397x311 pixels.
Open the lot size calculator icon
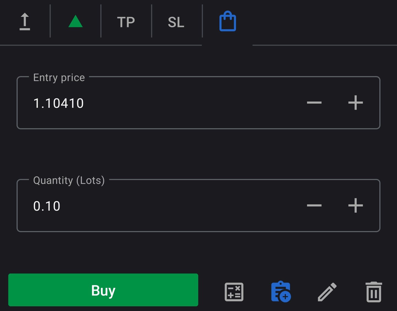(234, 292)
